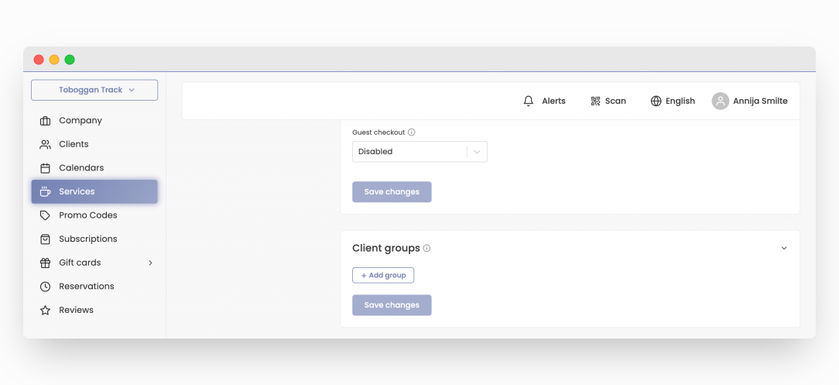Open the Company menu item
Viewport: 839px width, 385px height.
click(80, 121)
